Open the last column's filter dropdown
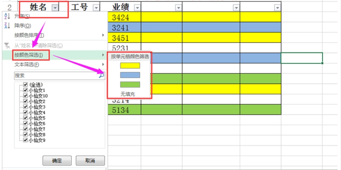Screen dimensions: 341x170 pyautogui.click(x=277, y=8)
